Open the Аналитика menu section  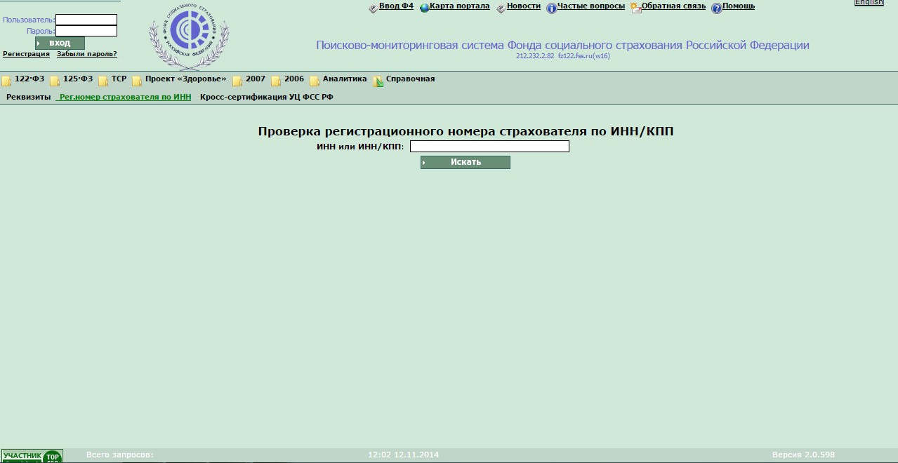(x=345, y=79)
